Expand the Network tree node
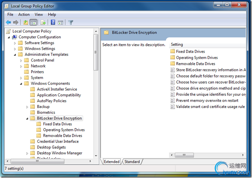Screen dimensions: 252x178 (21, 66)
